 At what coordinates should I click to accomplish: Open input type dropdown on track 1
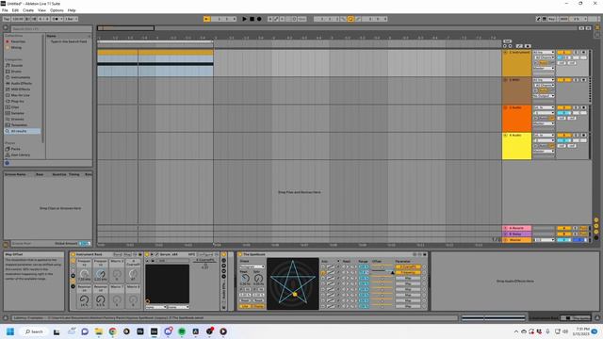click(x=544, y=53)
